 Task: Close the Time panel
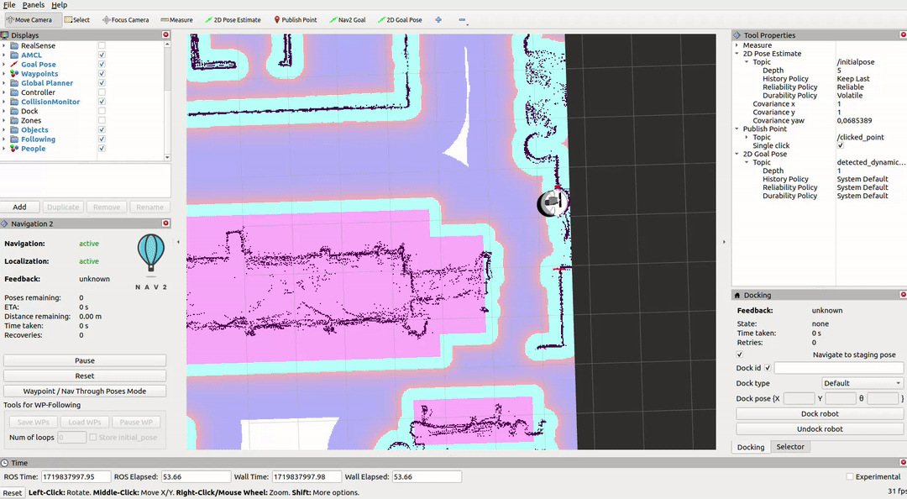[903, 463]
